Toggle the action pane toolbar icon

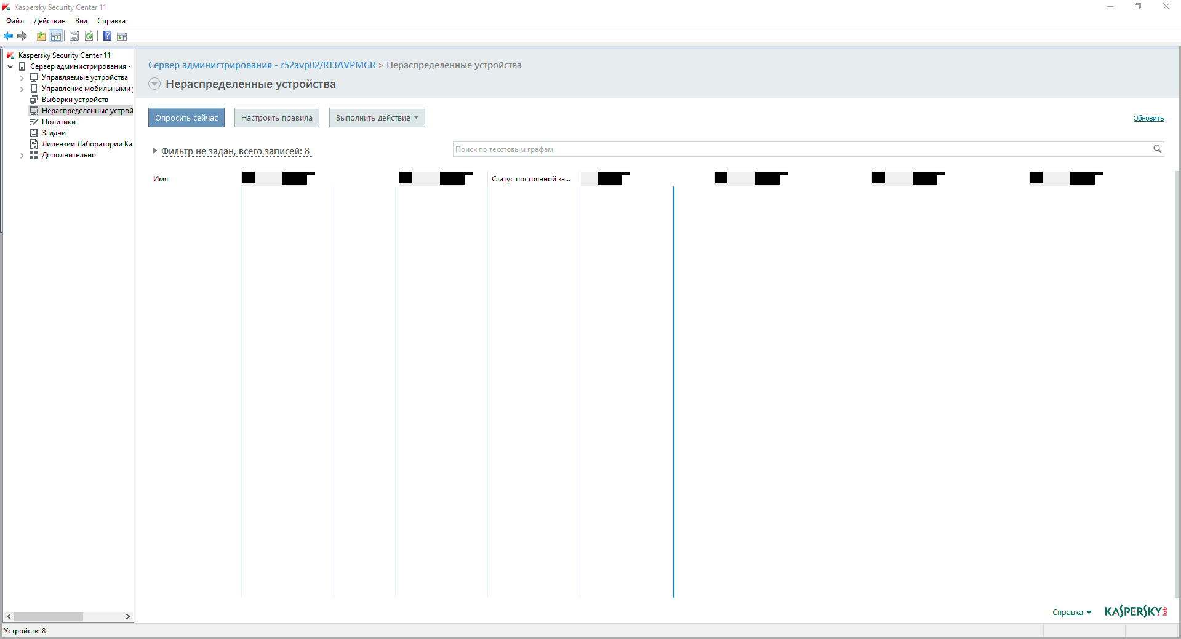click(122, 36)
